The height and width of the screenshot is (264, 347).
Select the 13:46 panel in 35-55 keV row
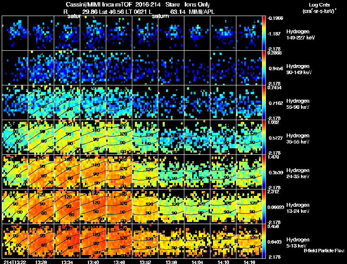[x=119, y=137]
